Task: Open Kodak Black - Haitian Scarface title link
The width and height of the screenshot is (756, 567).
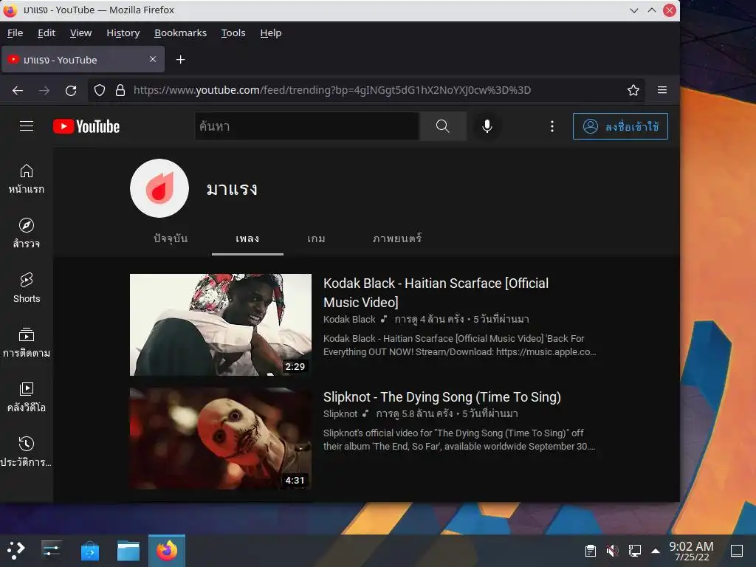Action: [436, 292]
